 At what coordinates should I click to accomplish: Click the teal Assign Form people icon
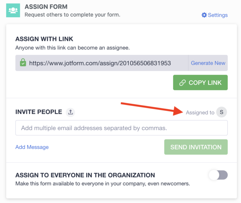[13, 10]
